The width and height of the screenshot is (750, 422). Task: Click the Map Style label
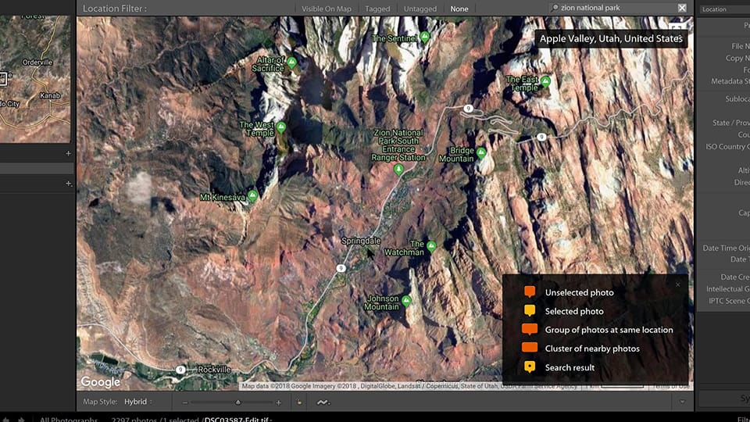pos(100,402)
